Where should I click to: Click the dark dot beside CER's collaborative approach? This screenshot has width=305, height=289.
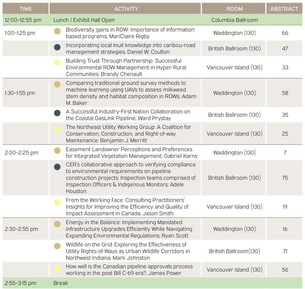pos(57,167)
